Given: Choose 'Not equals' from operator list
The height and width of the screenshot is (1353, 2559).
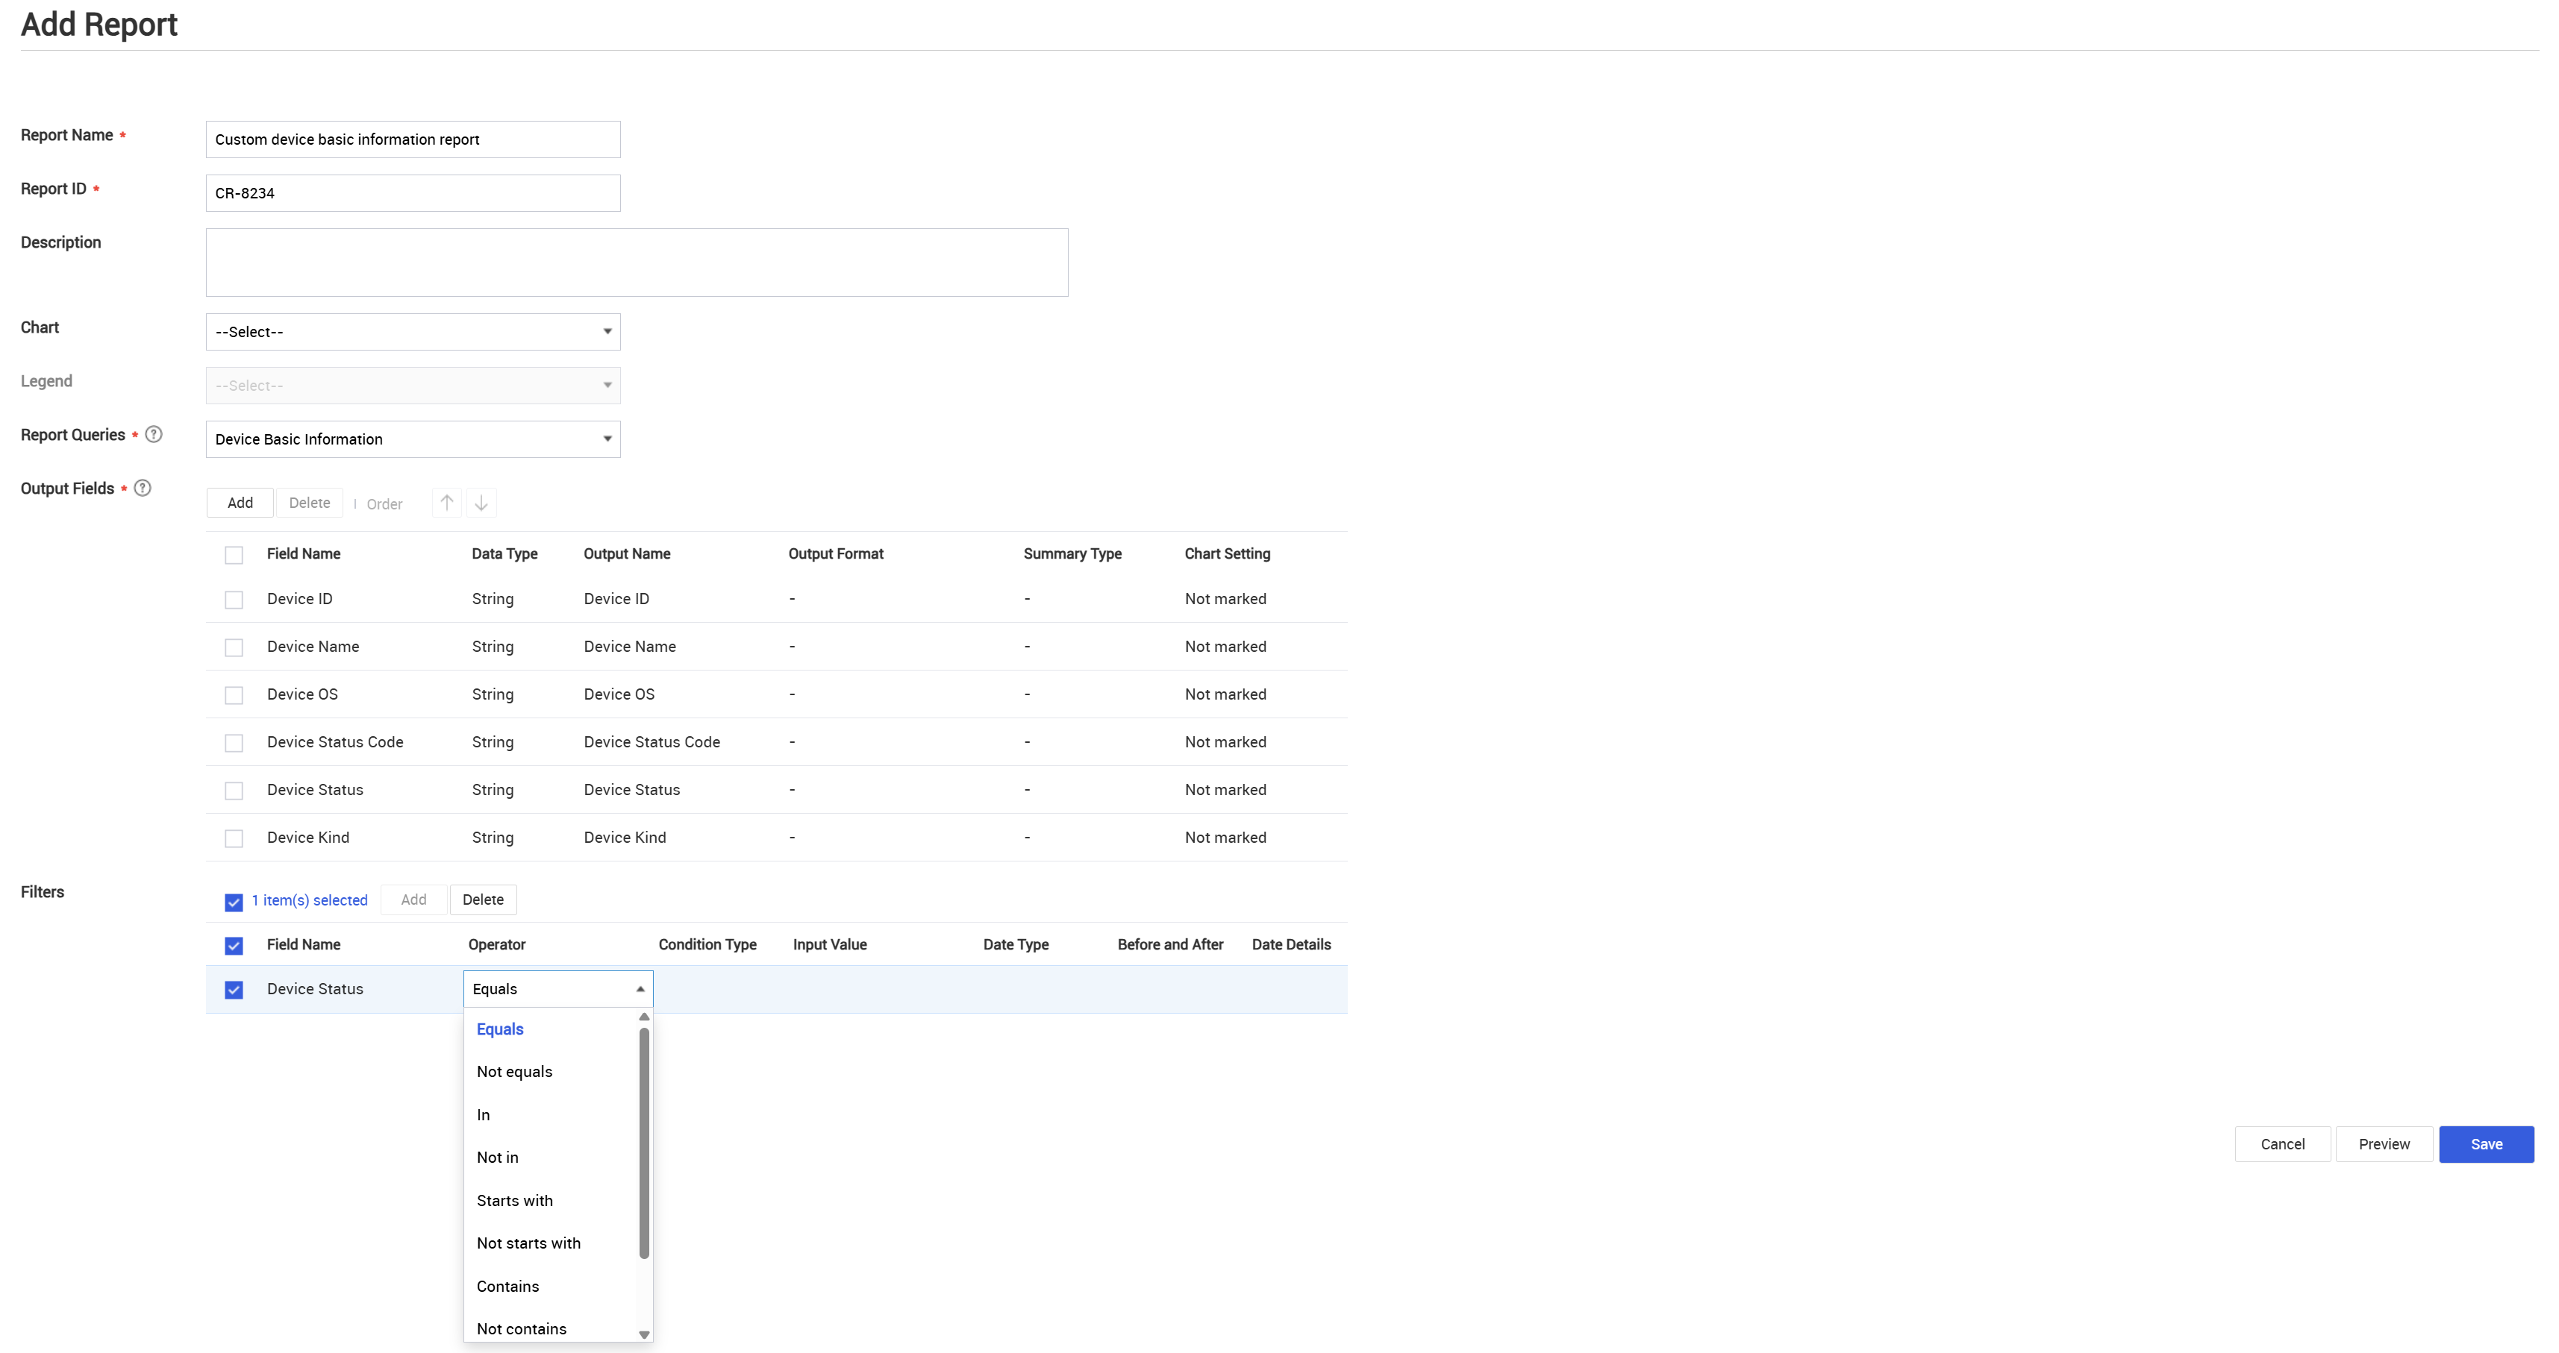Looking at the screenshot, I should coord(515,1071).
